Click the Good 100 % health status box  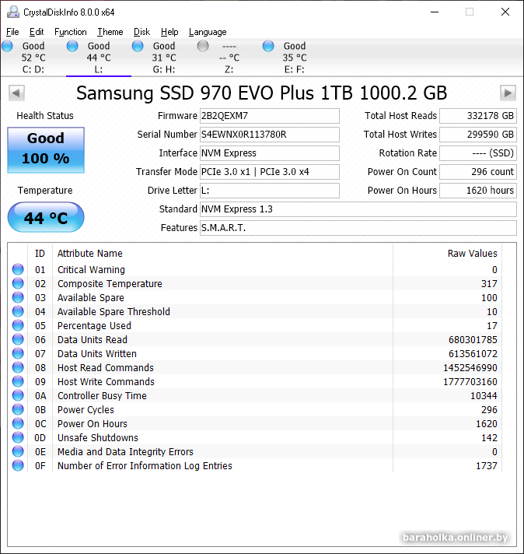click(46, 149)
